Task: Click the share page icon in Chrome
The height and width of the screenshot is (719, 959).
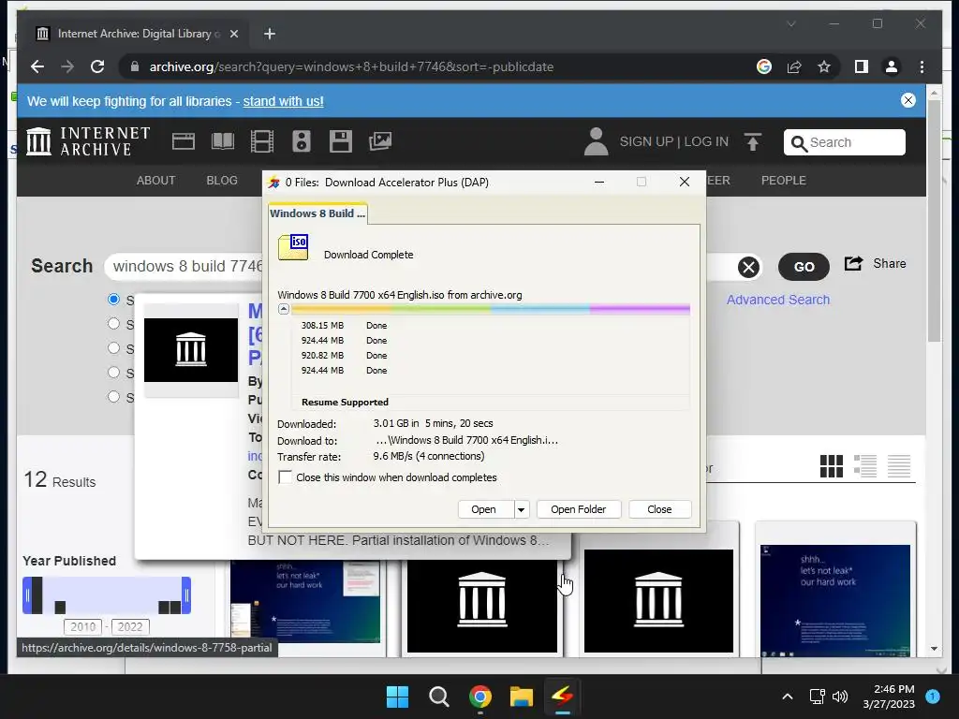Action: (x=794, y=66)
